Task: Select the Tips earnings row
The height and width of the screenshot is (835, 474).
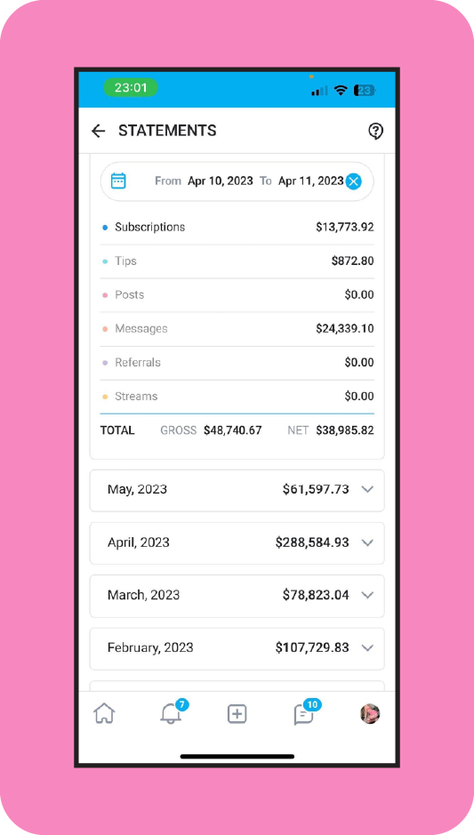Action: [237, 261]
